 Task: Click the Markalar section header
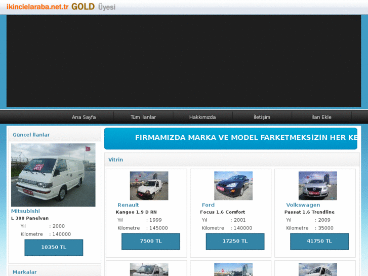click(25, 272)
